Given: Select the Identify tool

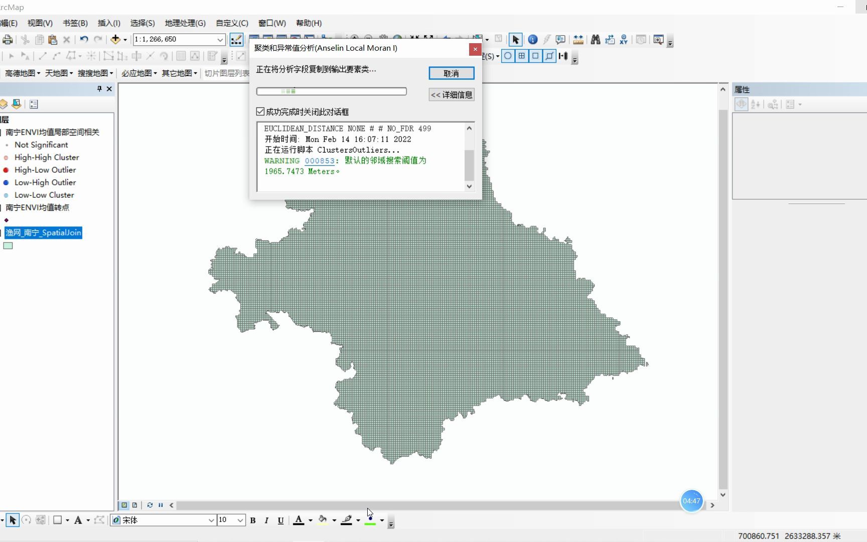Looking at the screenshot, I should (533, 40).
